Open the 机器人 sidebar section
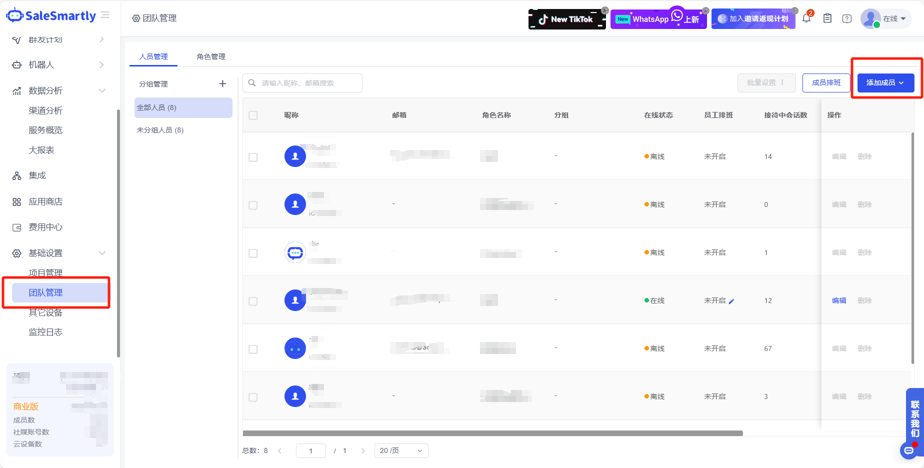 click(x=42, y=64)
